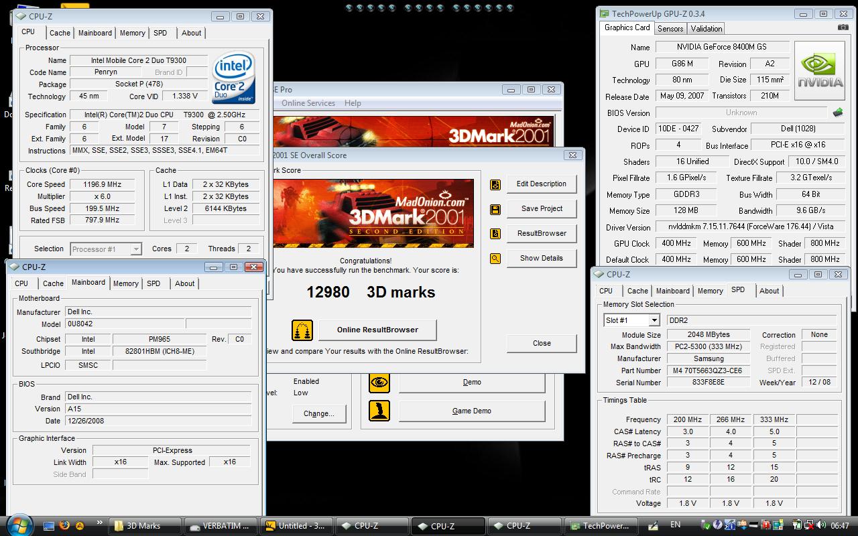This screenshot has width=858, height=536.
Task: Switch to Cache tab in top CPU-Z
Action: pos(60,33)
